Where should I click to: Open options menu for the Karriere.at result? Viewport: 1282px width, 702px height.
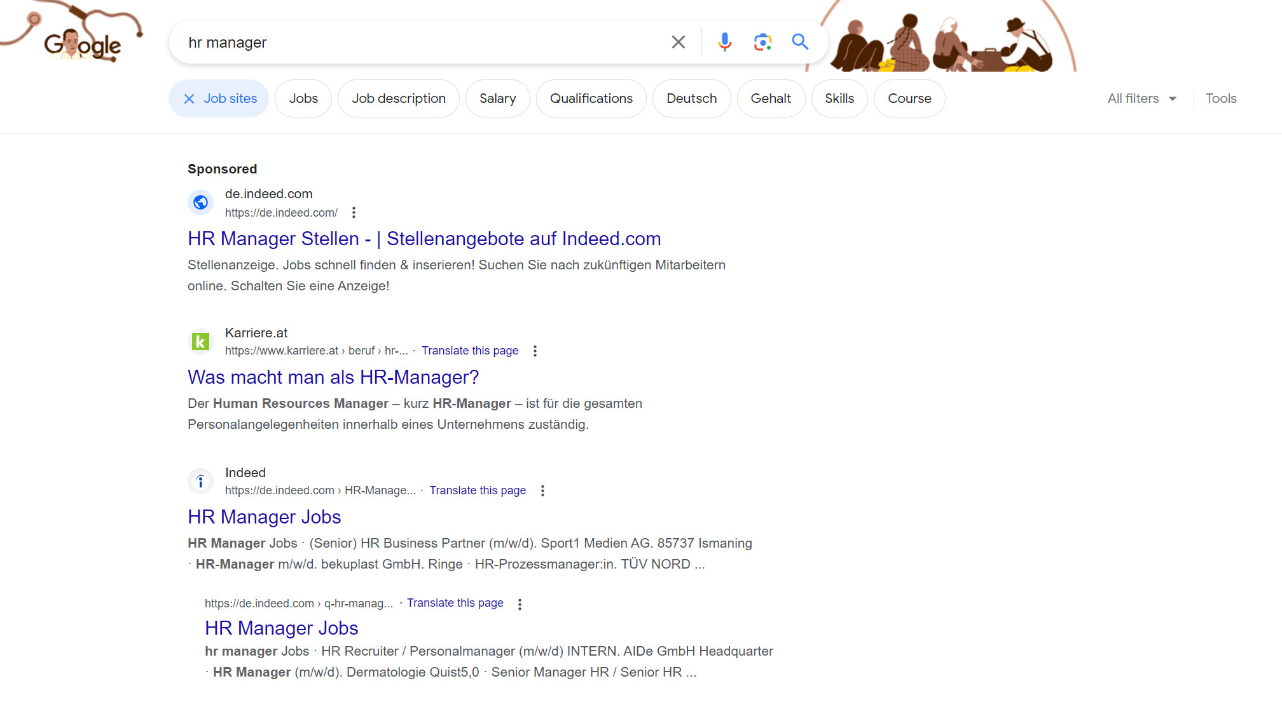click(x=535, y=351)
